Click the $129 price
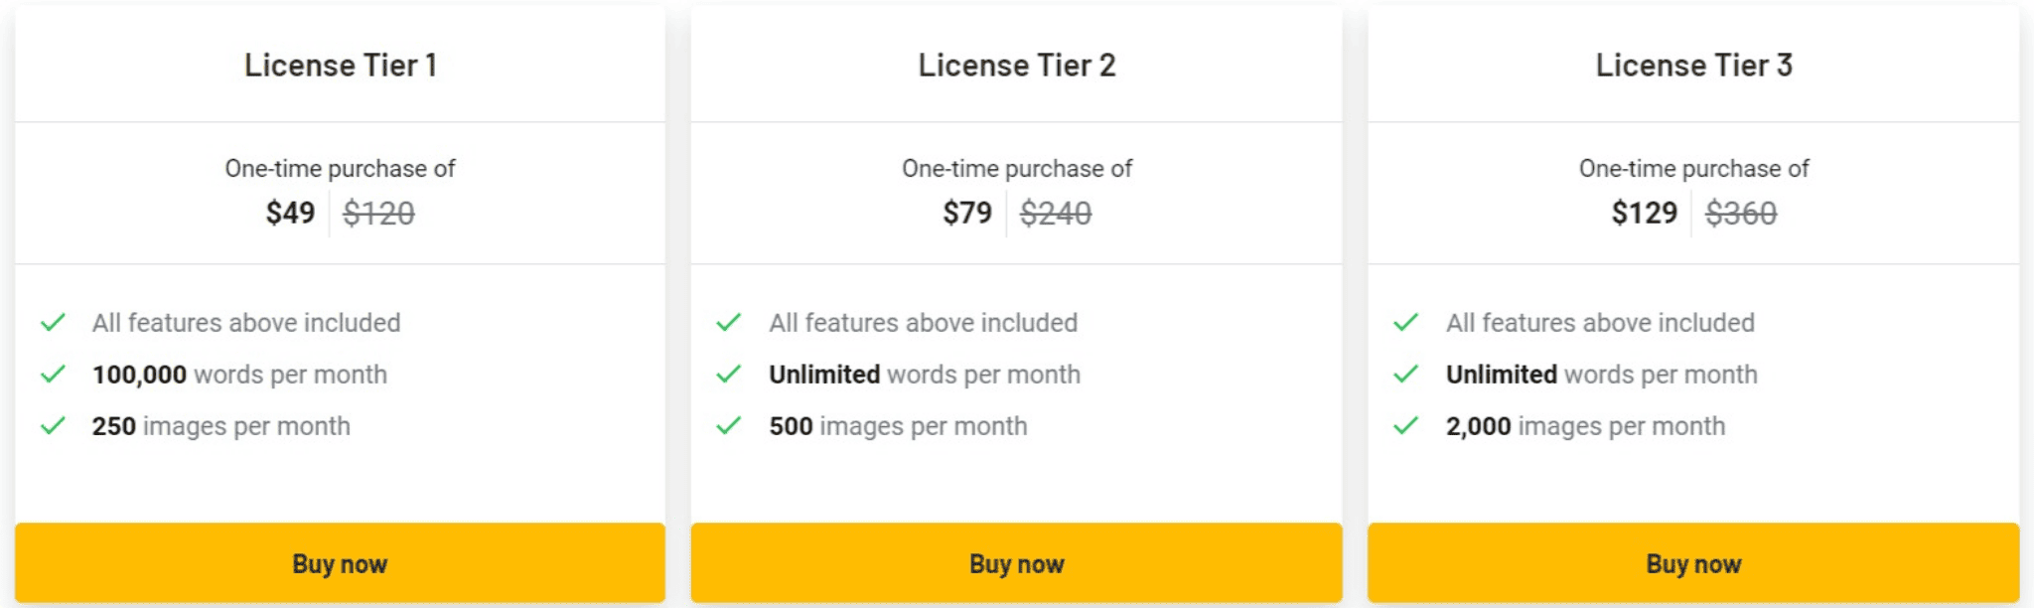Image resolution: width=2034 pixels, height=608 pixels. pos(1645,213)
